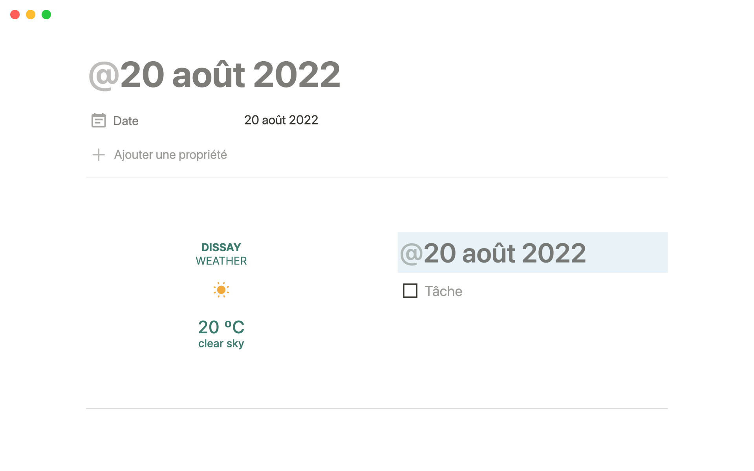
Task: Click the plus icon to add property
Action: click(99, 155)
